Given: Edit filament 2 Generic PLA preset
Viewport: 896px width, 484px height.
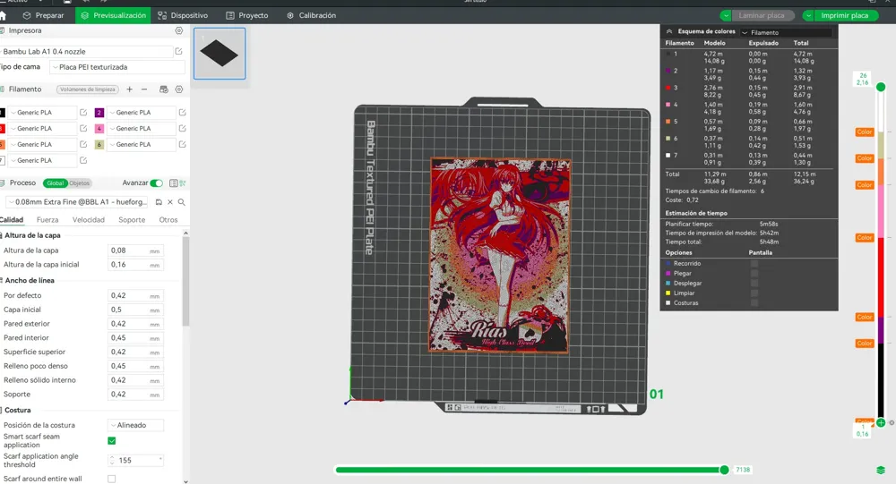Looking at the screenshot, I should (x=182, y=113).
